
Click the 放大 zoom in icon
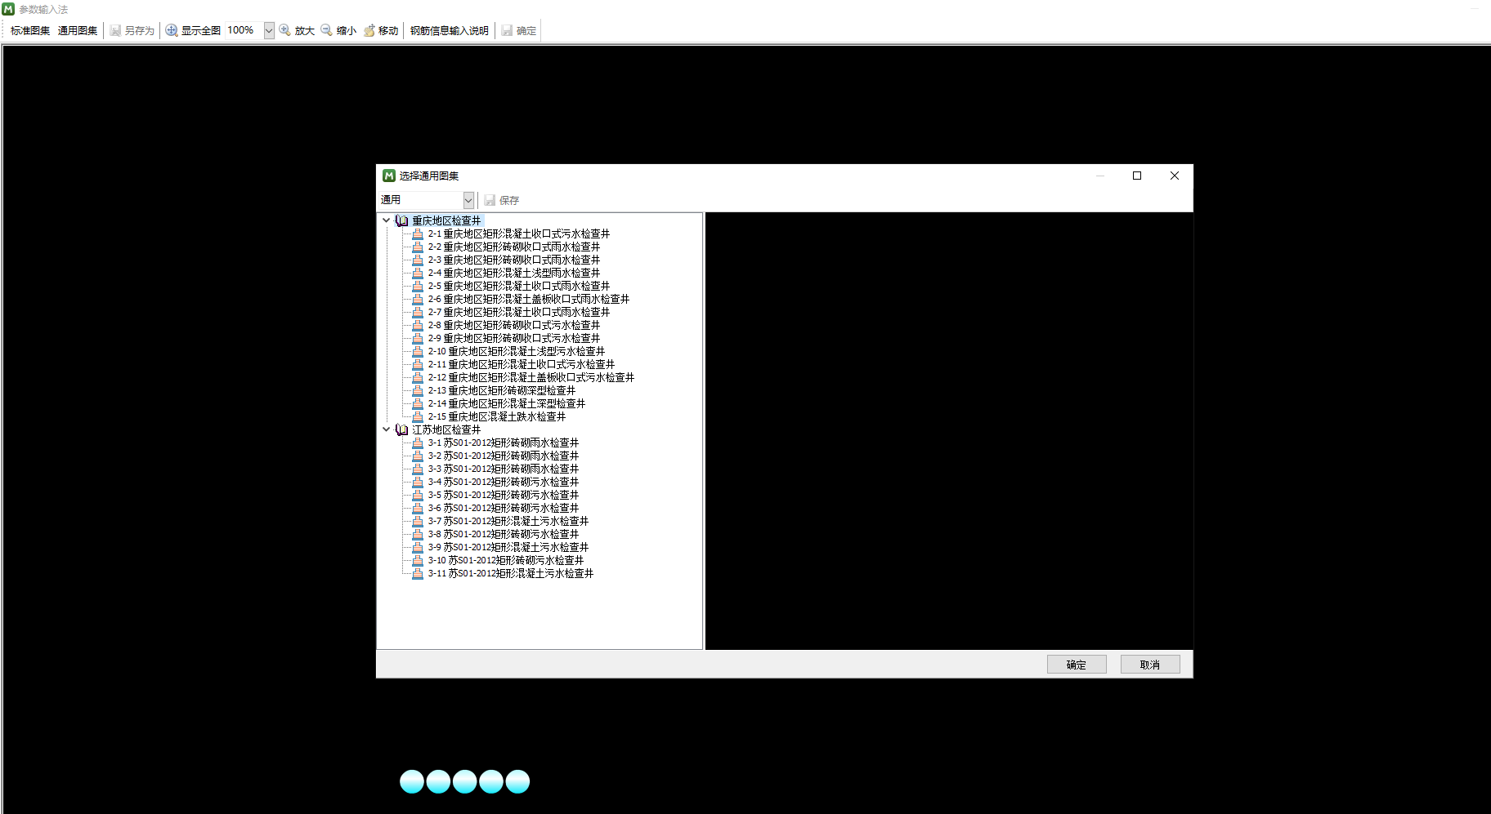point(285,31)
